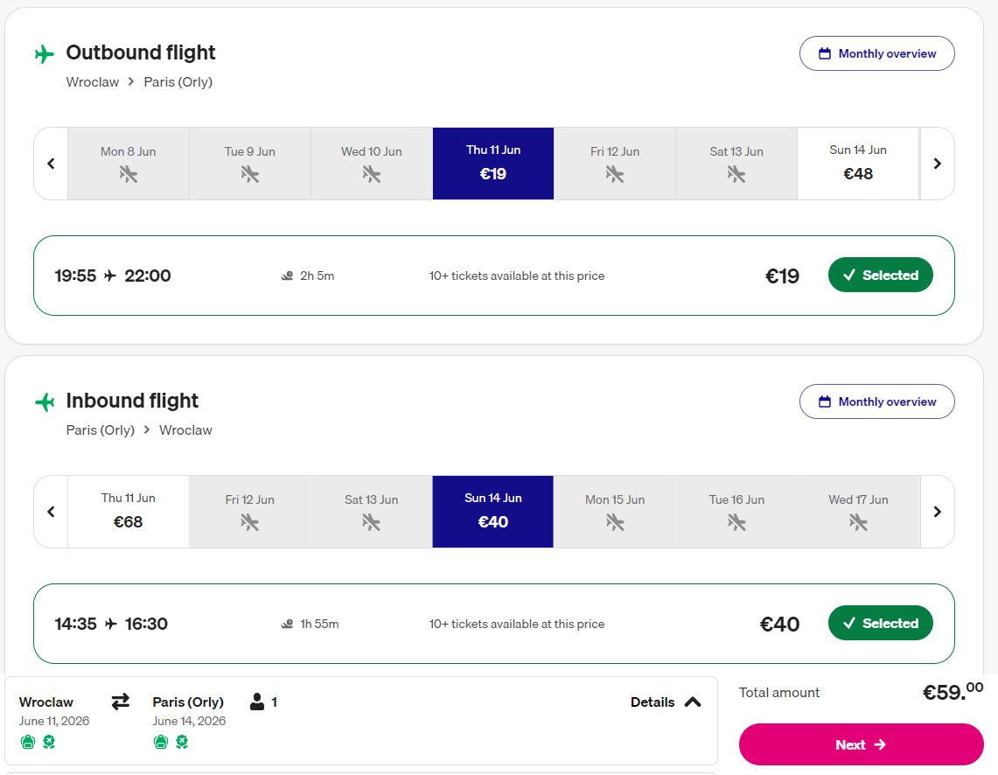Show later outbound dates with right arrow
Screen dimensions: 998x775
coord(937,164)
